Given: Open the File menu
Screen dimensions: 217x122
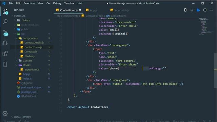Looking at the screenshot, I should tap(11, 3).
